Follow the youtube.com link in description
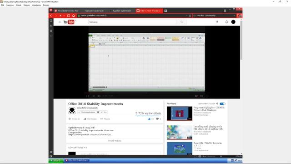This screenshot has height=164, width=291. pos(90,135)
